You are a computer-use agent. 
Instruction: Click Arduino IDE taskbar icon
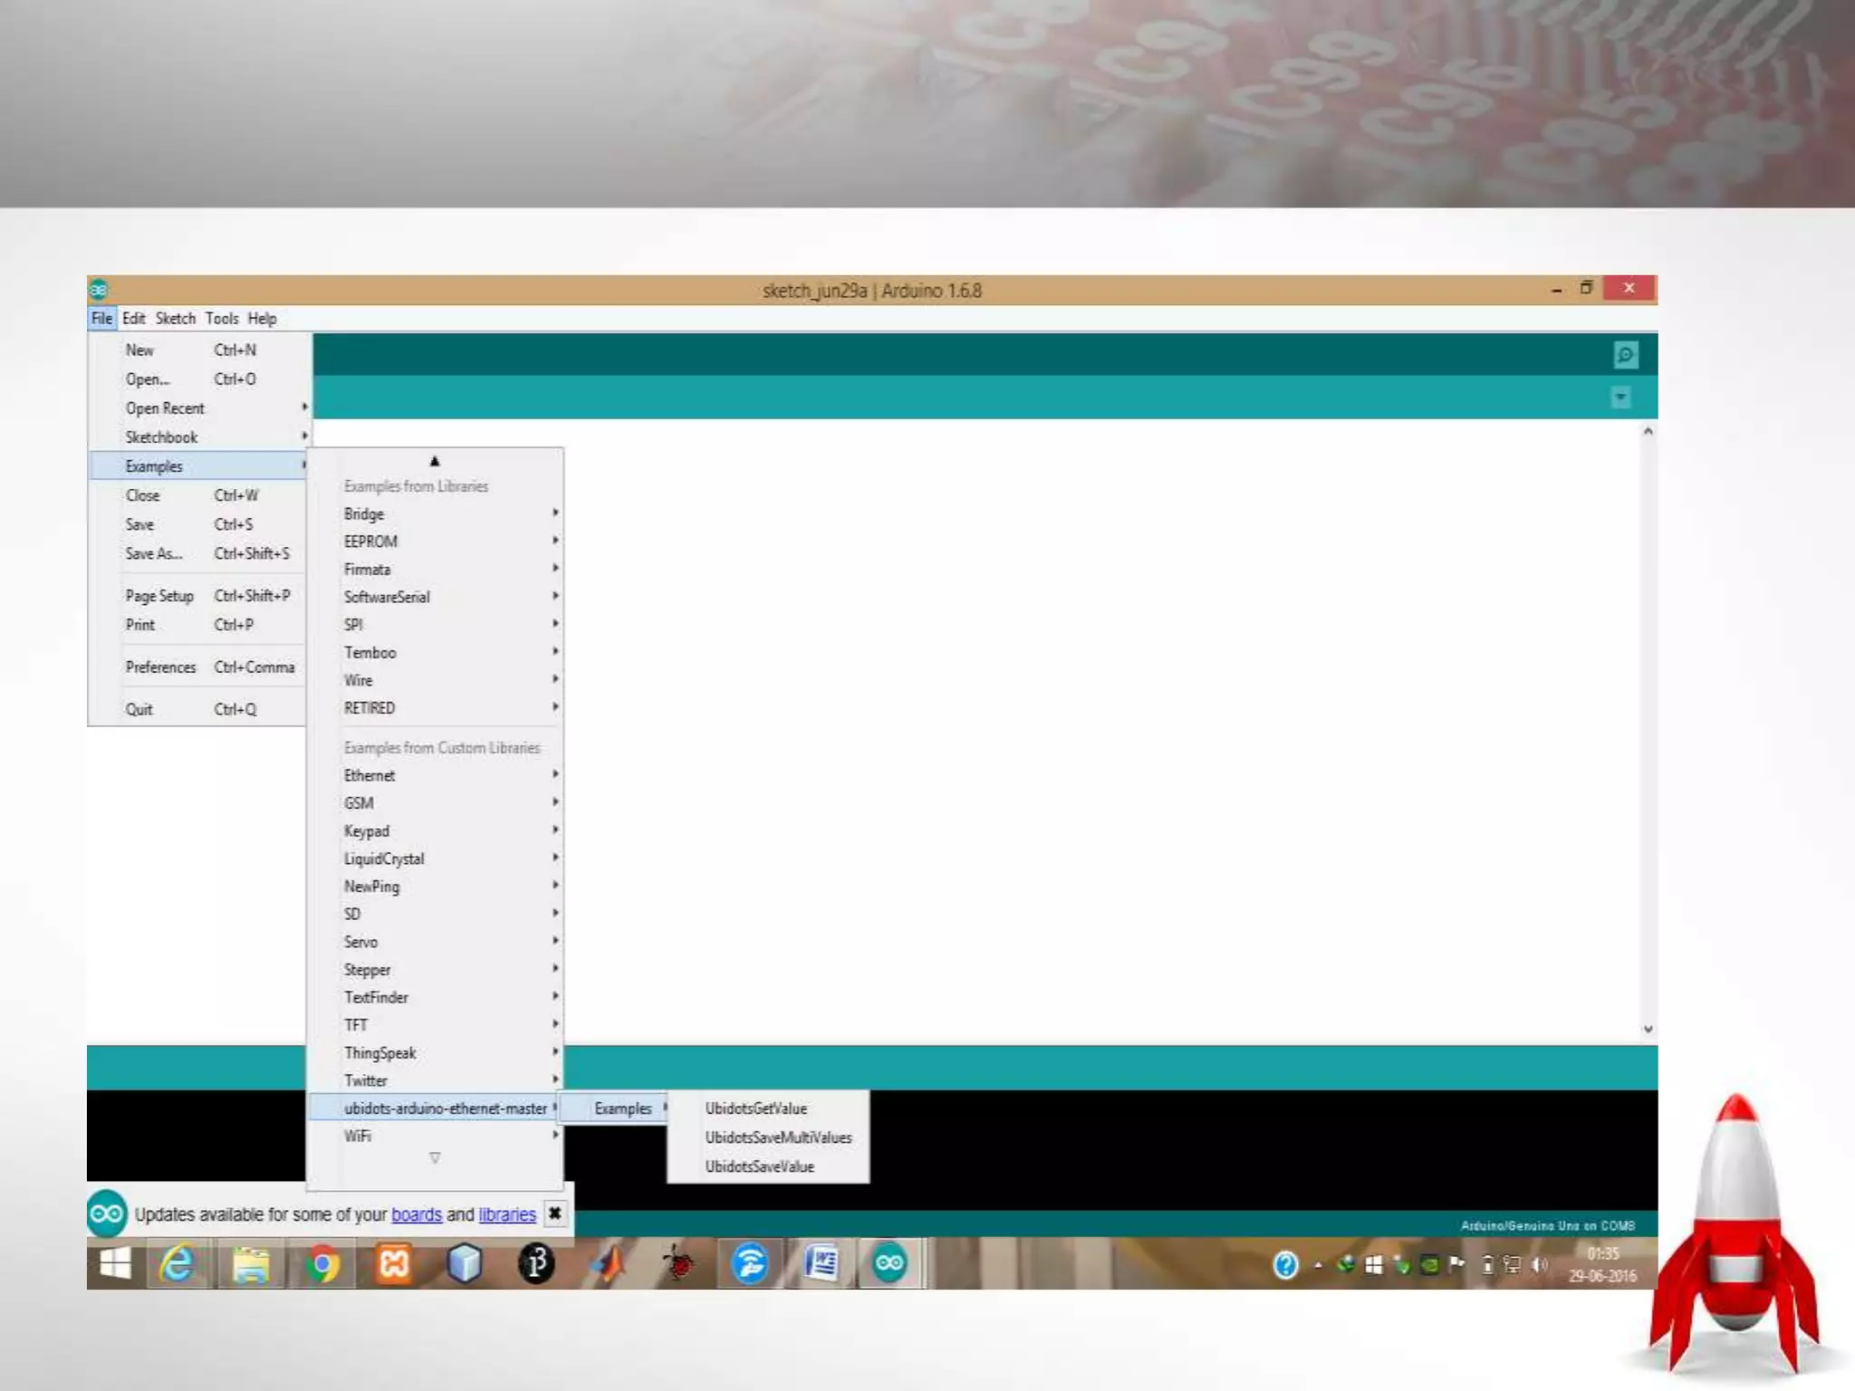tap(889, 1263)
